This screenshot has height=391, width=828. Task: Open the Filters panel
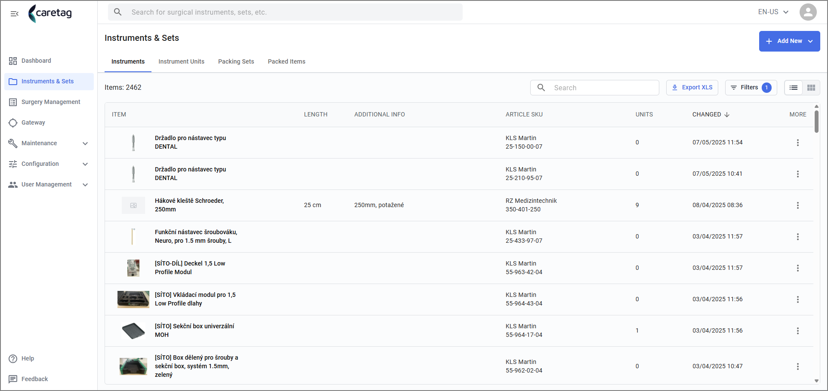tap(751, 88)
